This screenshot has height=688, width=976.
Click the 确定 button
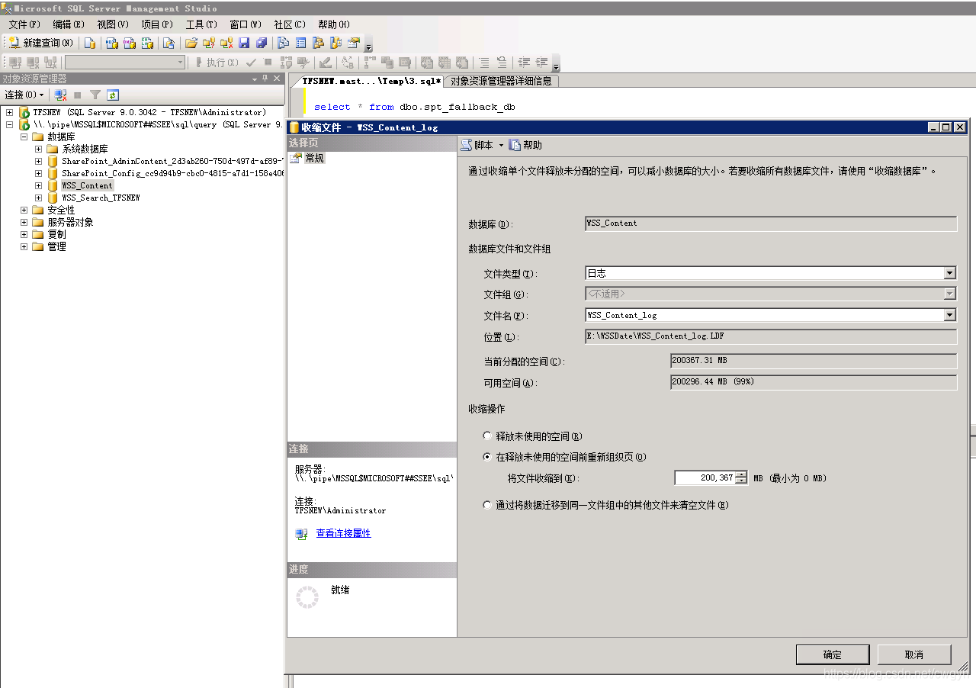click(x=833, y=654)
